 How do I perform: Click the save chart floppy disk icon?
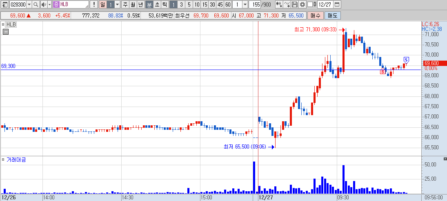(x=295, y=4)
